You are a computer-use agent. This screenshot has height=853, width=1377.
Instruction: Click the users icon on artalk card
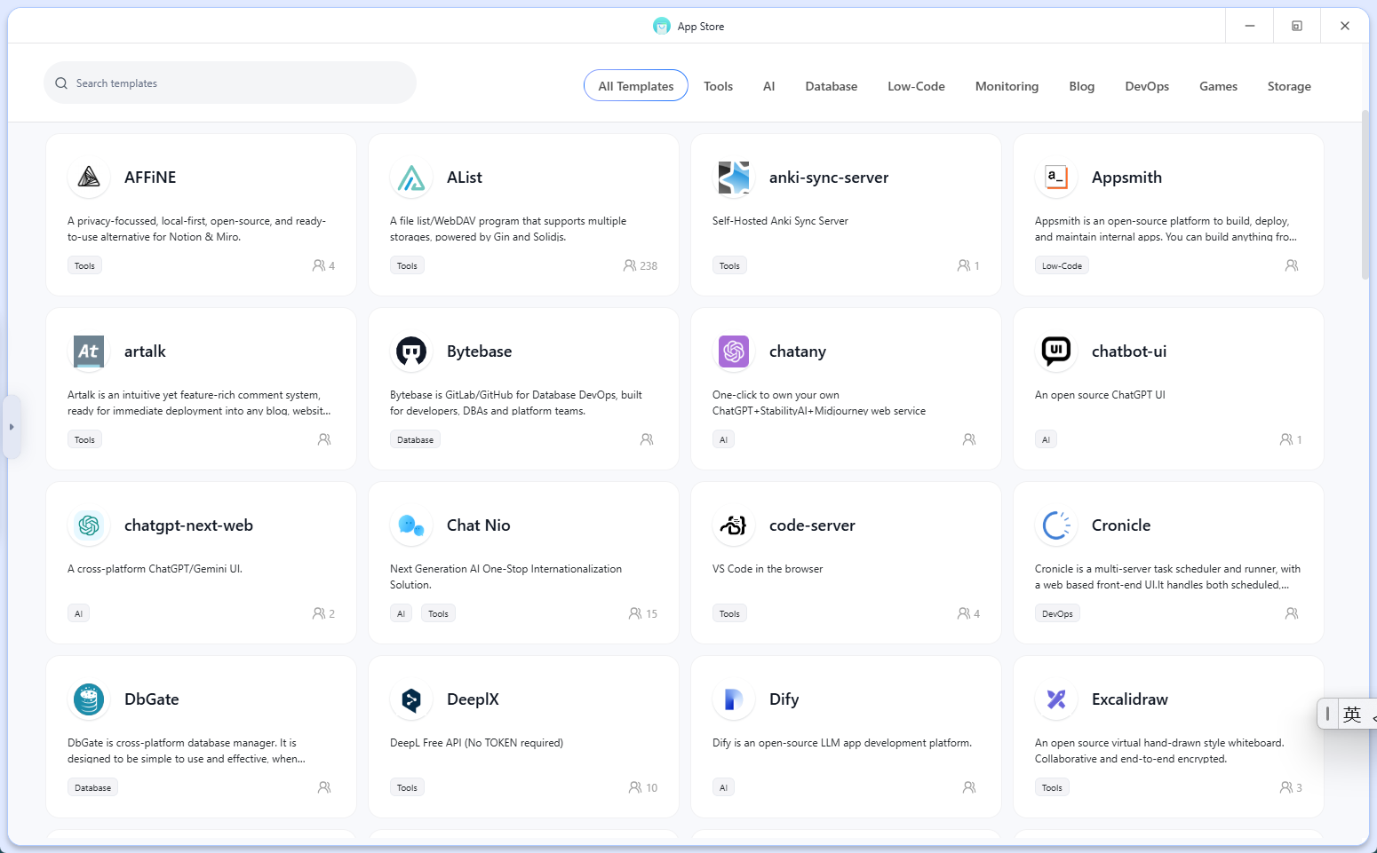tap(324, 439)
